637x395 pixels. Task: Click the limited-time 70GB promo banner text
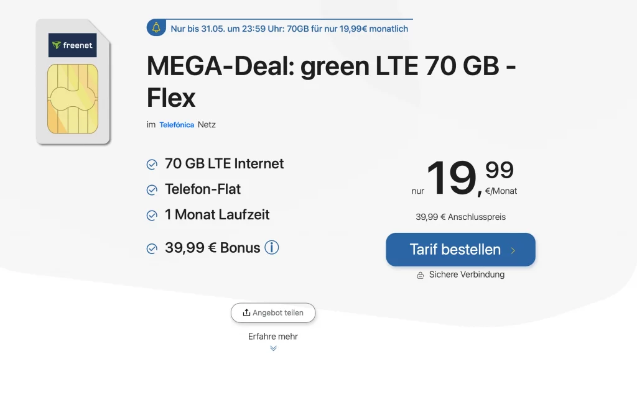289,29
